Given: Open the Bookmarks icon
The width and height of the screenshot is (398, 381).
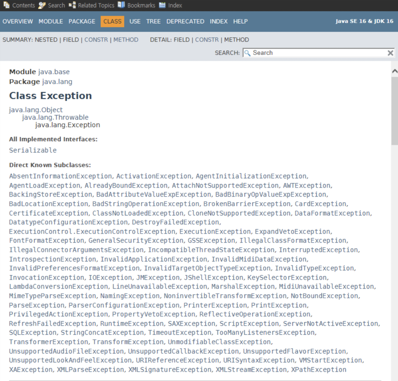Looking at the screenshot, I should tap(121, 5).
